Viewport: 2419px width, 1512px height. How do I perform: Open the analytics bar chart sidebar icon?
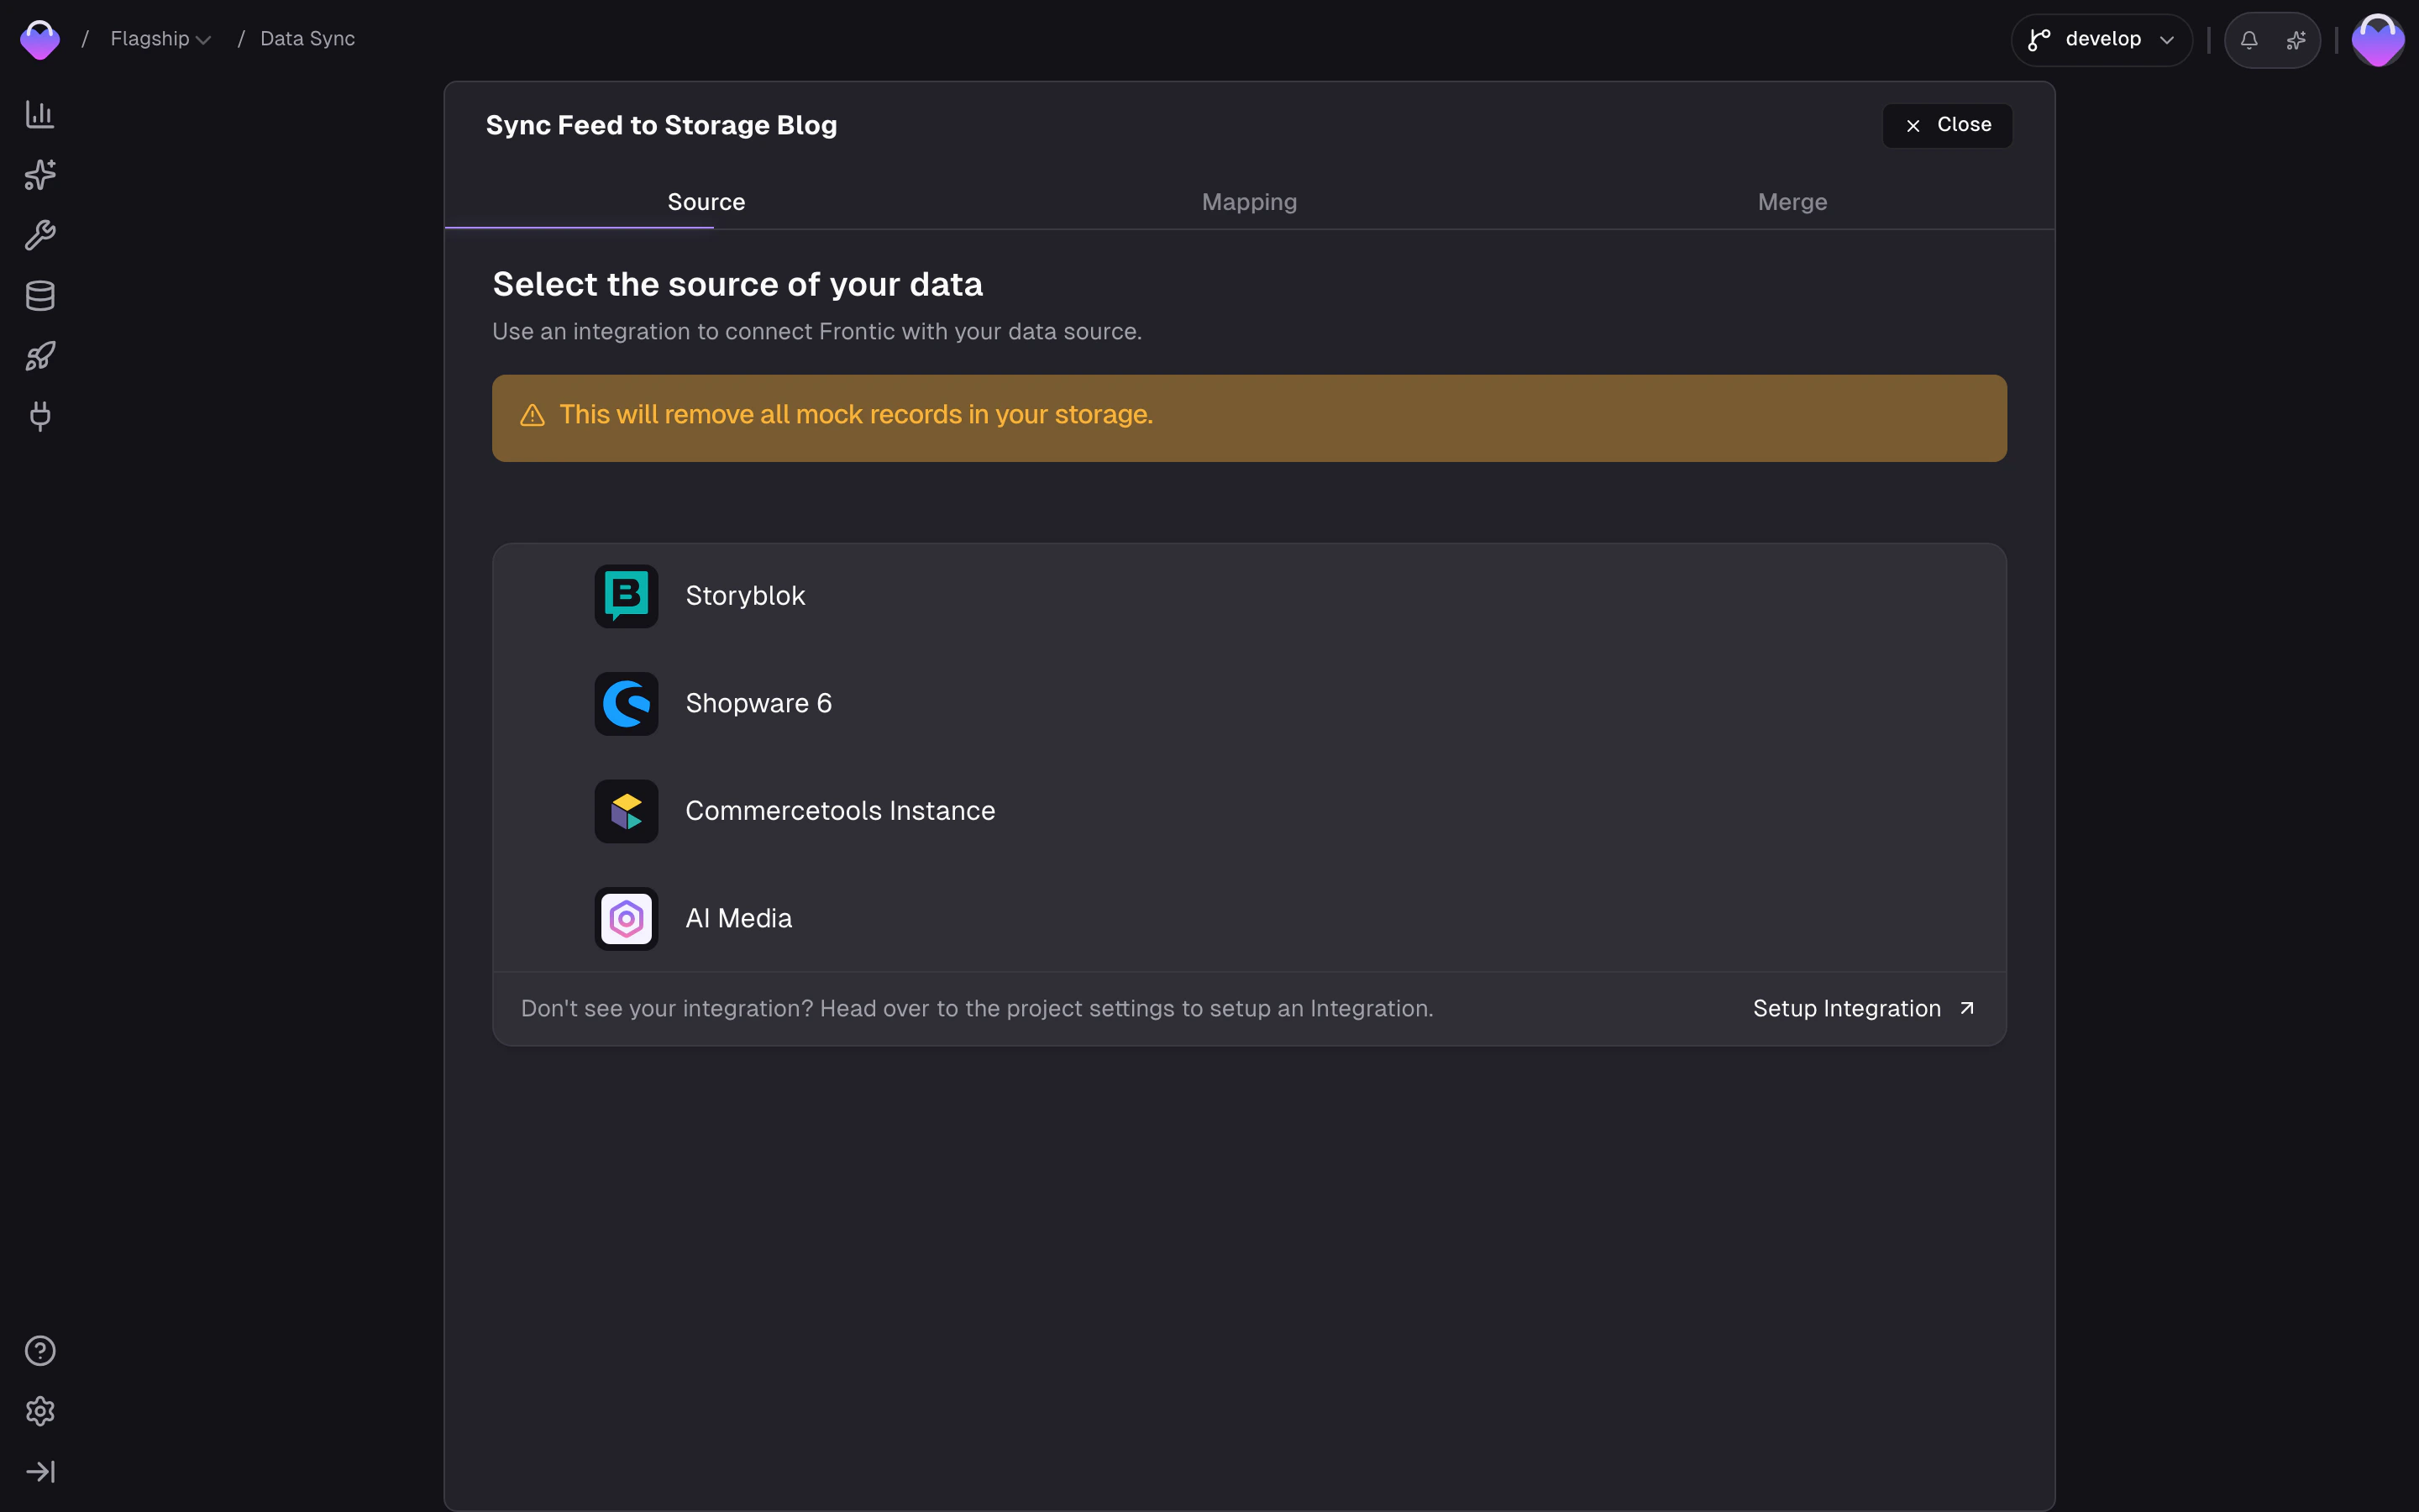coord(40,115)
